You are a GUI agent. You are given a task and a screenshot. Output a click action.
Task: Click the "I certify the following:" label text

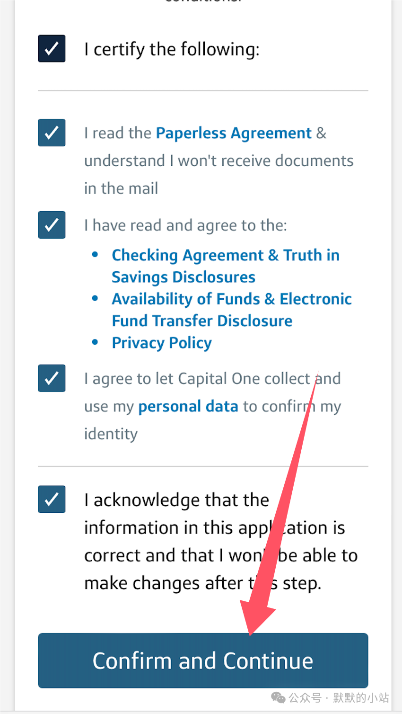pos(172,49)
